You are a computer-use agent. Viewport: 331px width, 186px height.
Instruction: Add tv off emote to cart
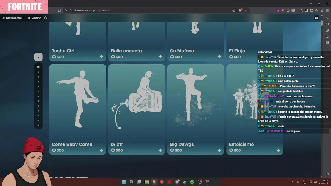[160, 150]
